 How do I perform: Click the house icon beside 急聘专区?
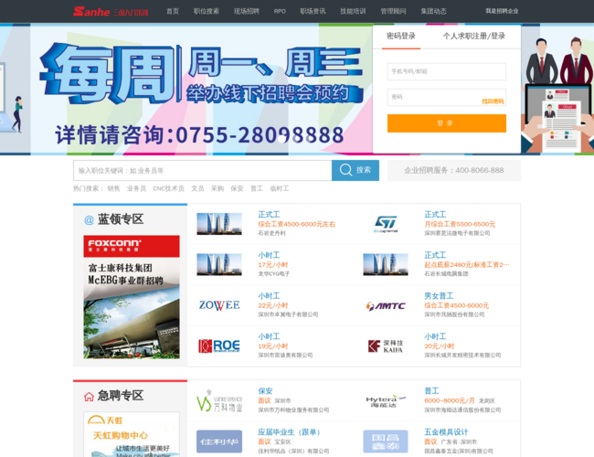pos(89,397)
